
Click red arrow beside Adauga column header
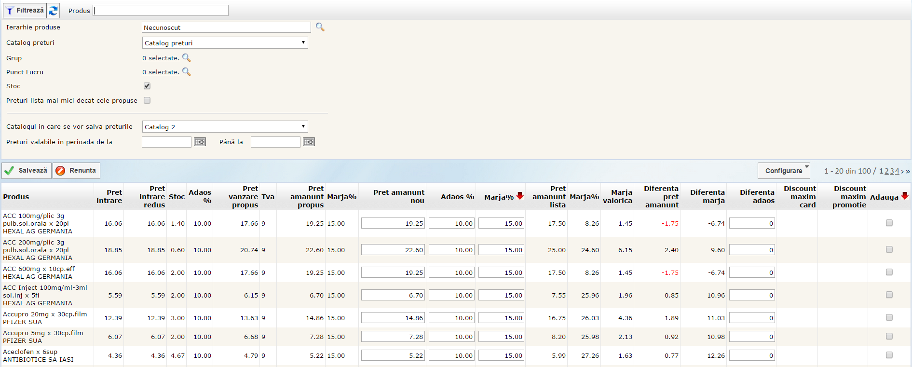point(904,196)
